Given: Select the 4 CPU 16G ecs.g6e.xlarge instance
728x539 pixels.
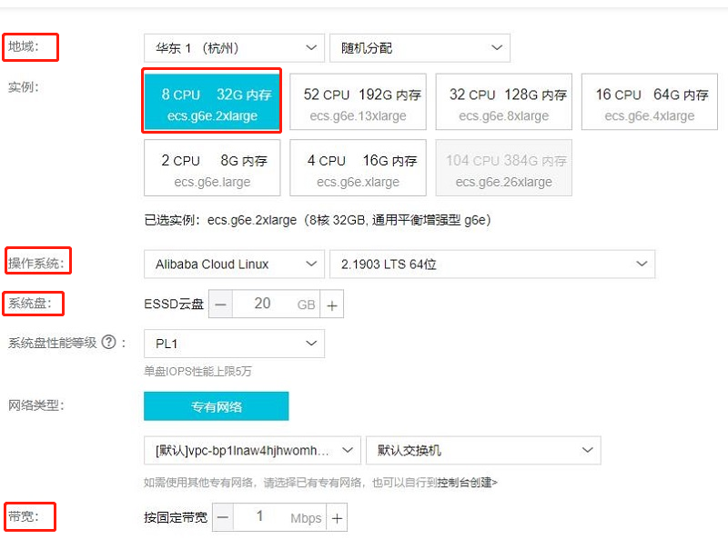Looking at the screenshot, I should click(x=358, y=167).
